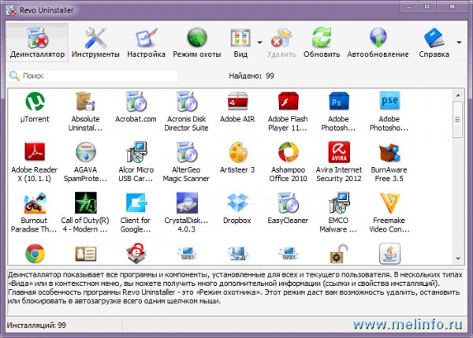Viewport: 473px width, 338px height.
Task: Expand the Вид dropdown arrow
Action: point(259,43)
